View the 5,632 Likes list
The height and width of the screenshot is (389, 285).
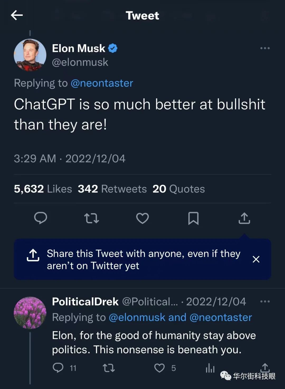43,189
